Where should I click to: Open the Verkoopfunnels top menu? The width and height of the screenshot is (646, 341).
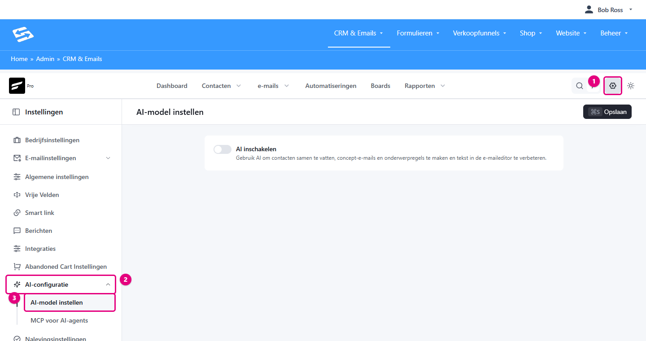click(480, 33)
